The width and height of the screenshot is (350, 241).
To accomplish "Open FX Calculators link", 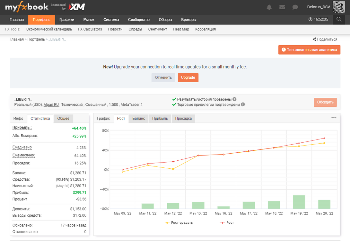I will click(90, 29).
